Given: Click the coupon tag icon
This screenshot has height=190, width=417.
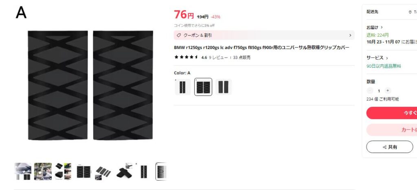Looking at the screenshot, I should [x=179, y=35].
